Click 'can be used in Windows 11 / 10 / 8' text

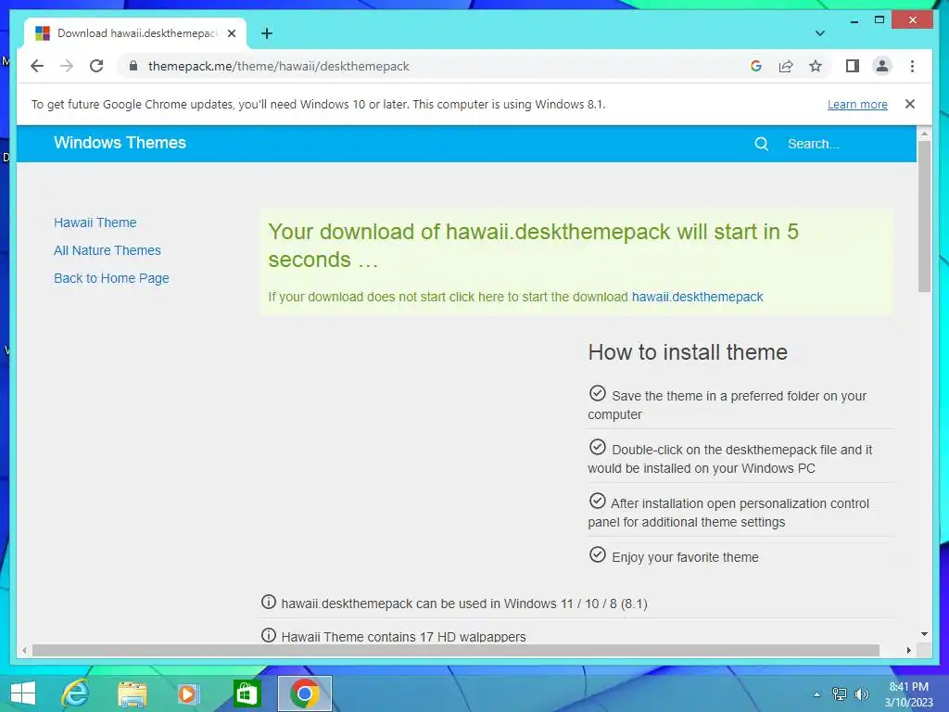[464, 604]
